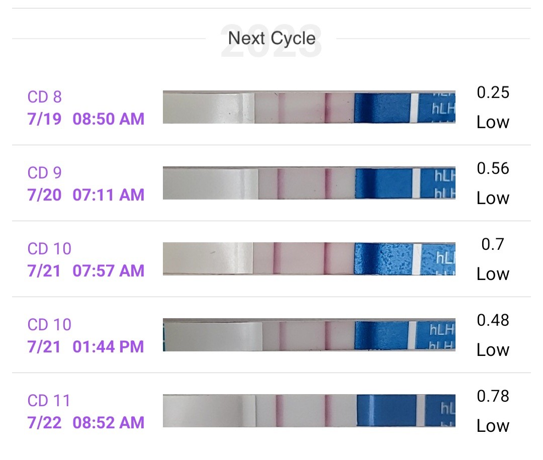Select the 0.48 ratio value

tap(493, 320)
